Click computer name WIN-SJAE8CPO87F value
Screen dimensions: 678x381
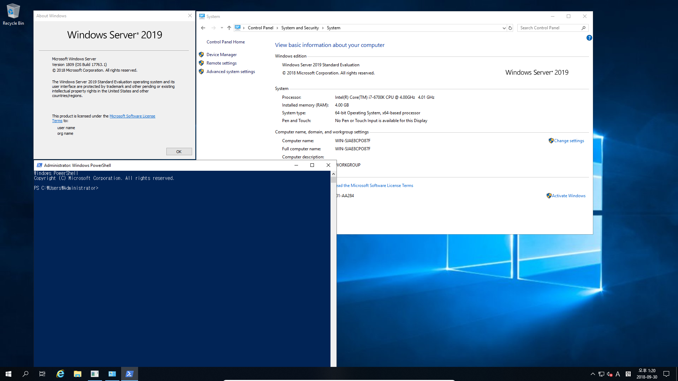pyautogui.click(x=353, y=141)
